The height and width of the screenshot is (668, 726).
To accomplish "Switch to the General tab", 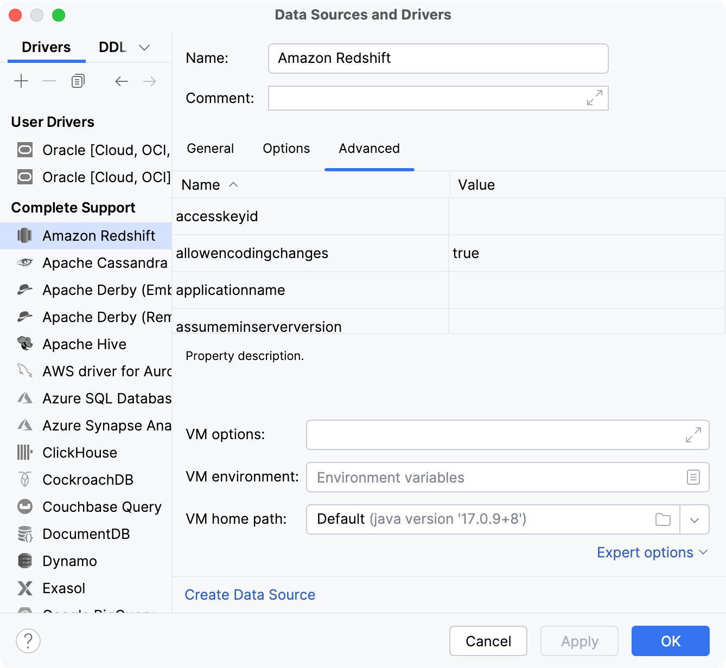I will click(x=210, y=149).
